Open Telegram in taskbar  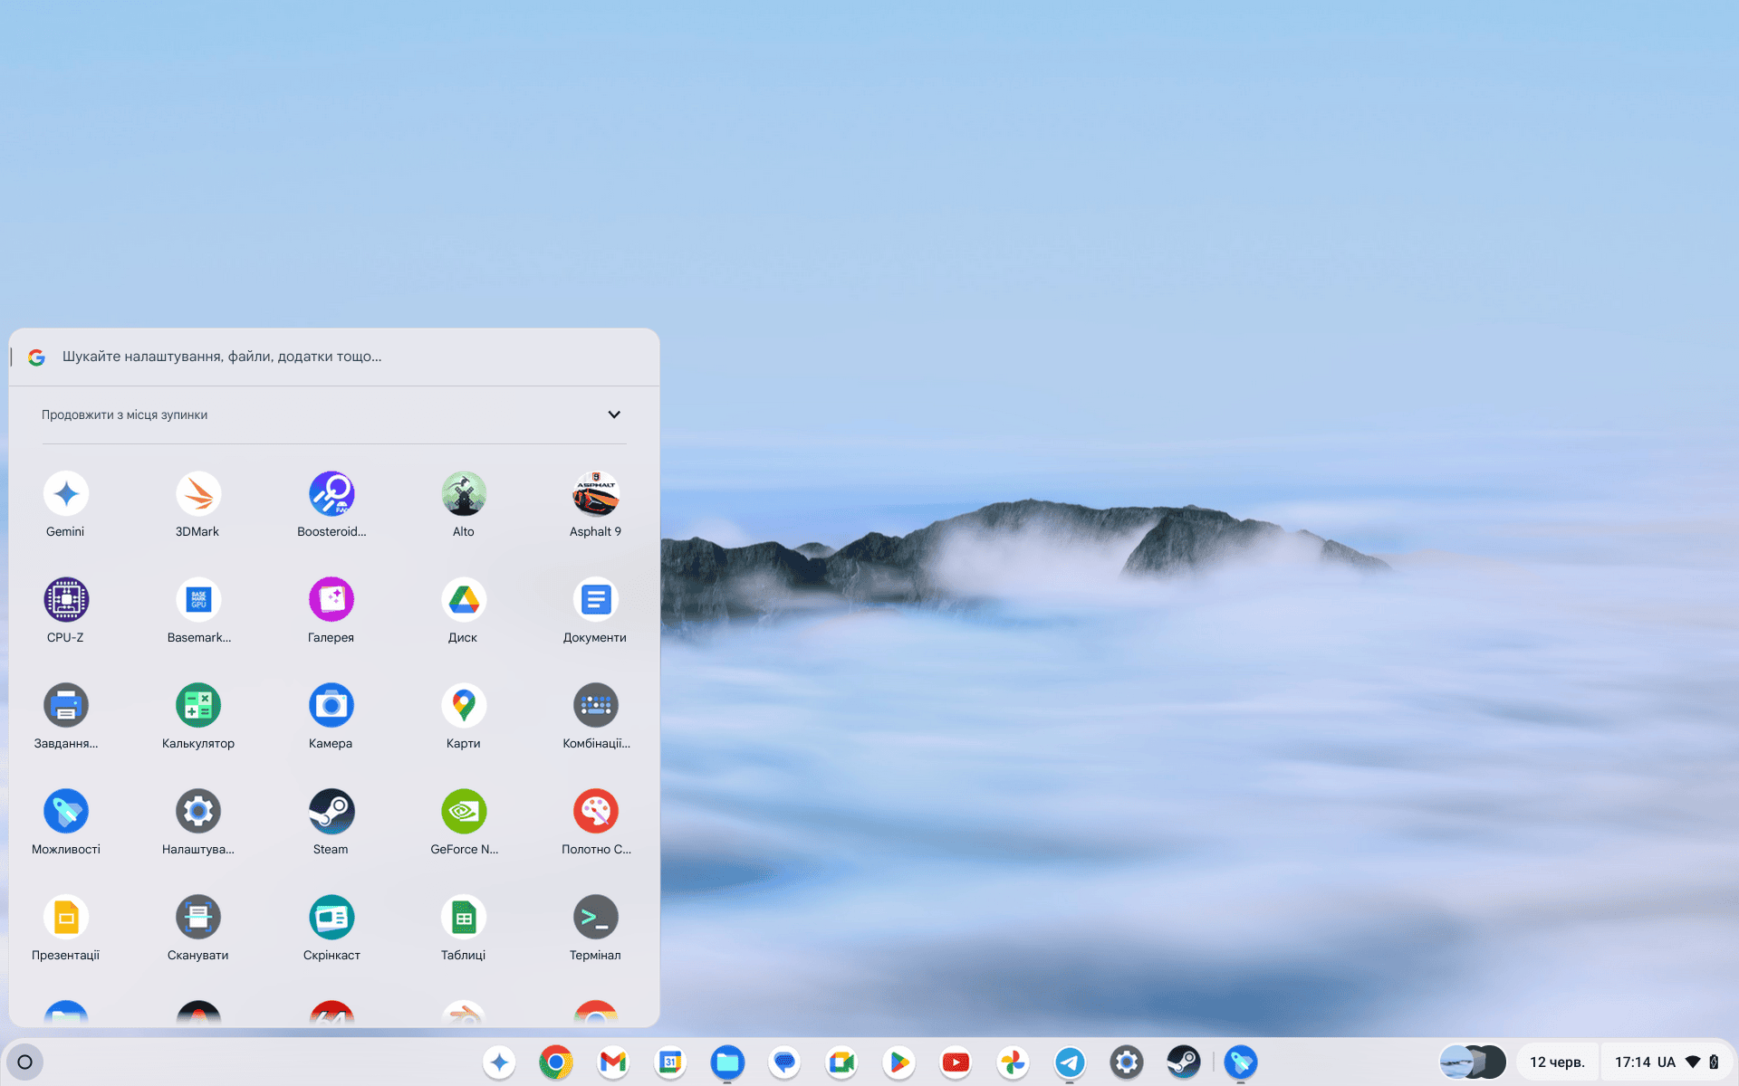tap(1068, 1061)
